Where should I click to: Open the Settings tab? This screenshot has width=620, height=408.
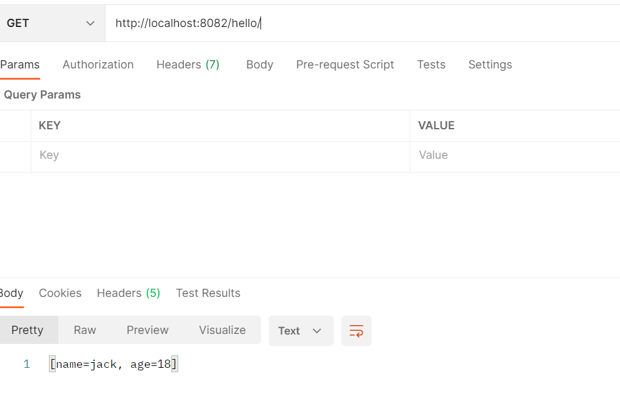489,65
